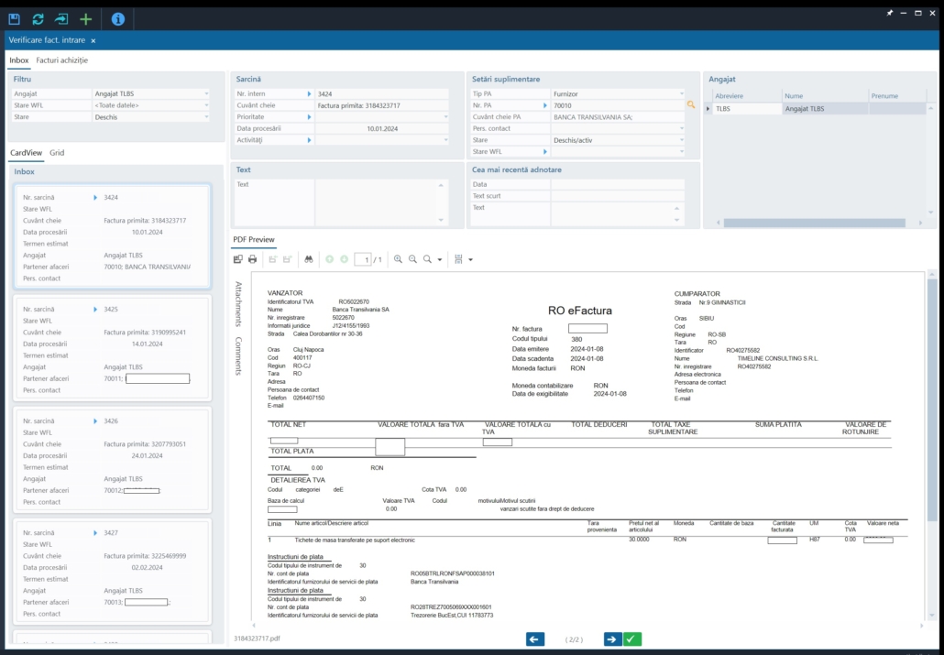Open the Attachments side tab
944x655 pixels.
coord(238,304)
